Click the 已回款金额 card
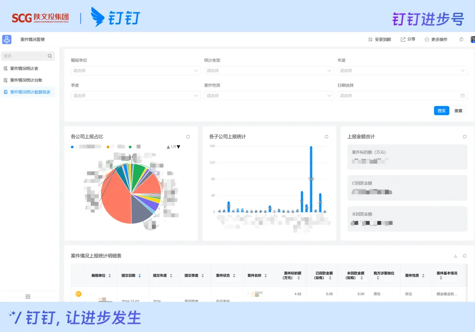The image size is (475, 332). tap(407, 188)
